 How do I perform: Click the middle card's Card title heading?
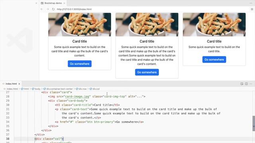click(147, 41)
